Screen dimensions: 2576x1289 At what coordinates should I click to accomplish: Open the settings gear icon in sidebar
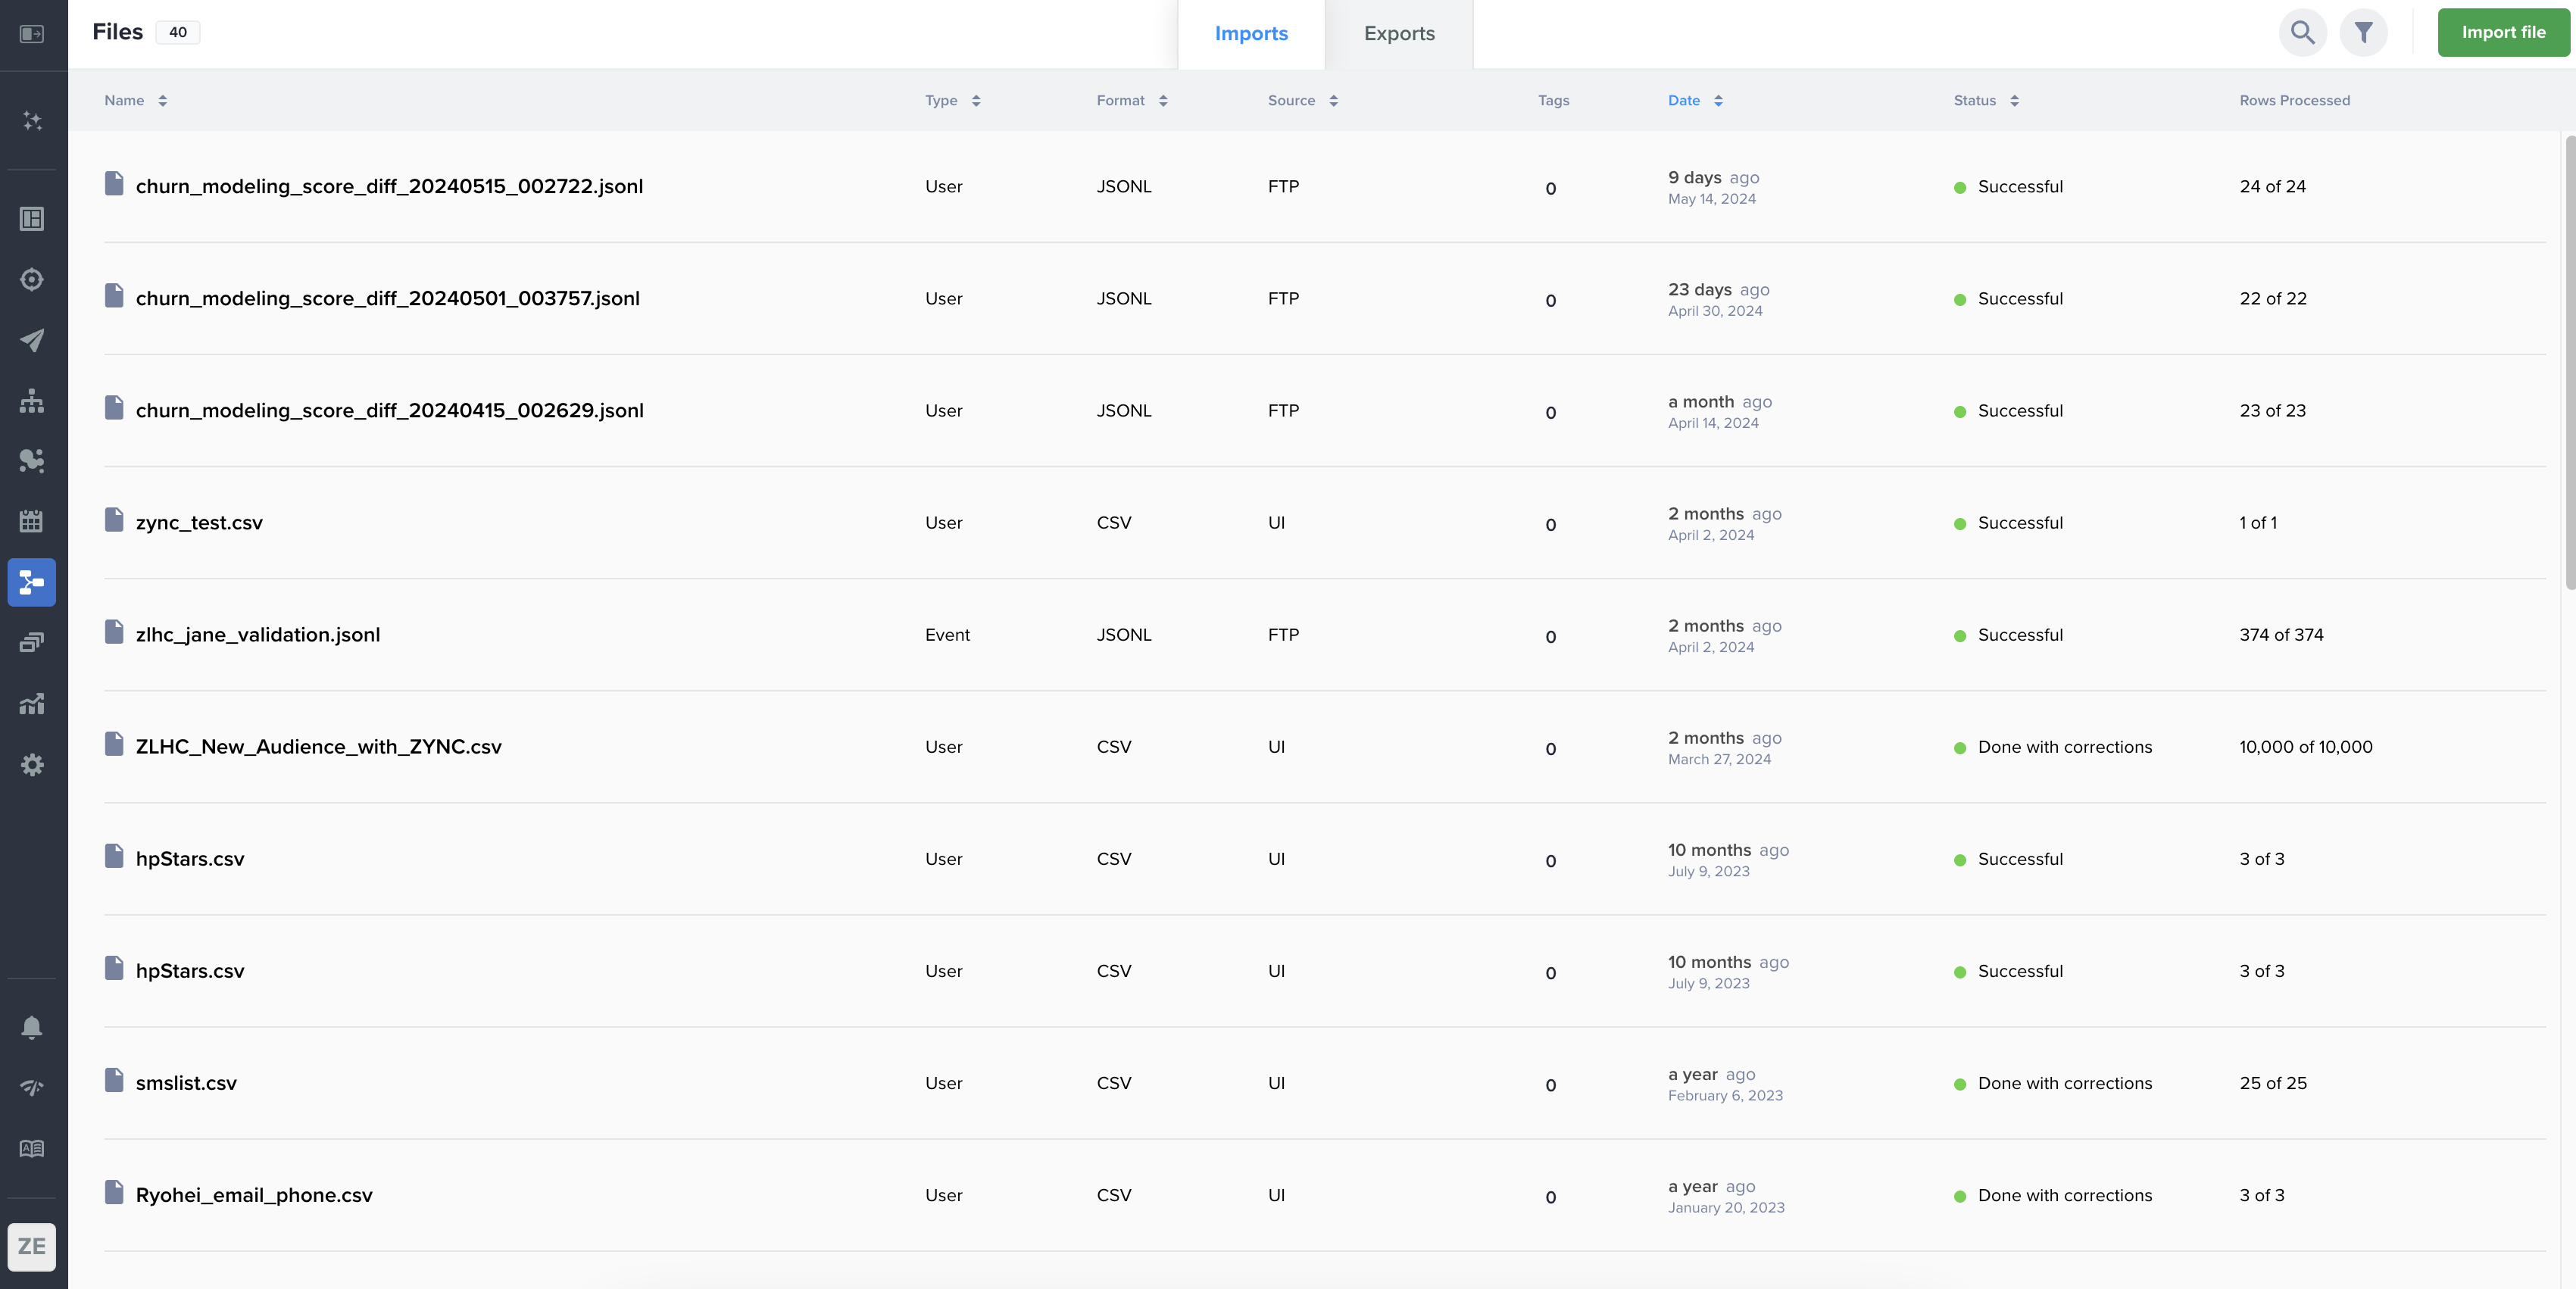32,765
